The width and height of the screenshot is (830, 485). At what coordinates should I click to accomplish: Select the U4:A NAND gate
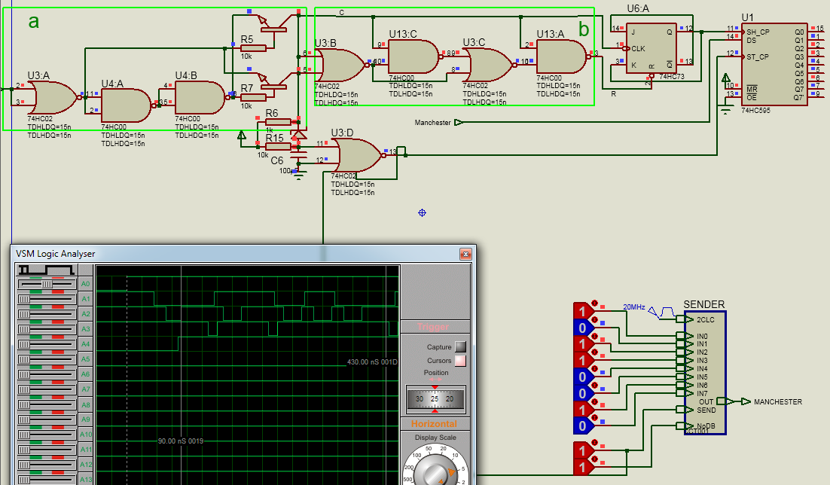tap(124, 105)
